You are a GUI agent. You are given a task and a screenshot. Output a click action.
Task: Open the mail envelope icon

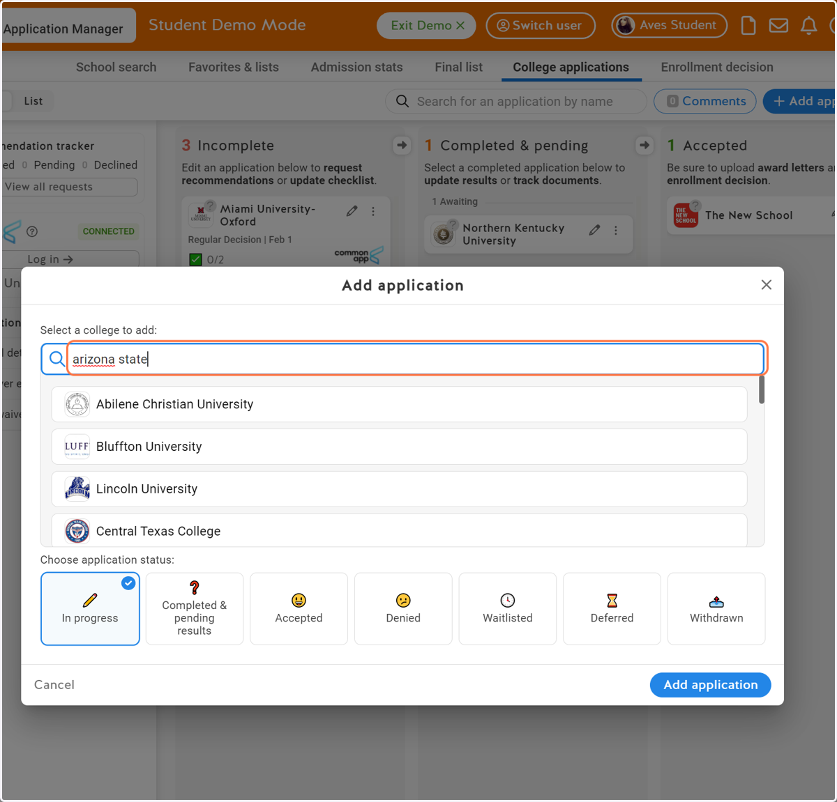coord(778,26)
